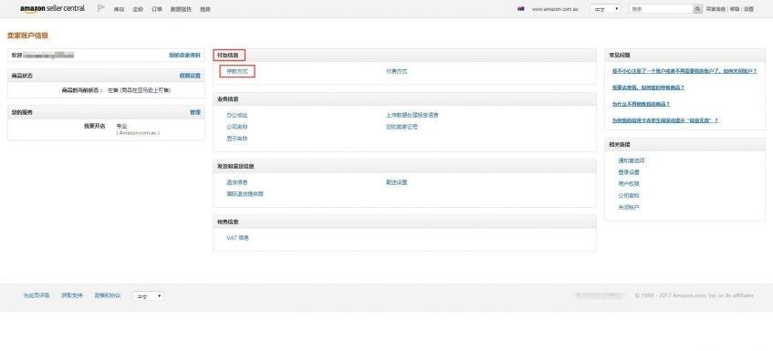Open 设置 (Settings) in the top bar

(x=749, y=9)
